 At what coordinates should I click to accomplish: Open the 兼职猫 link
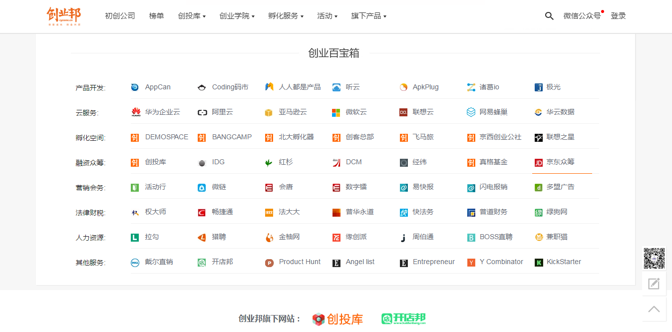point(557,237)
